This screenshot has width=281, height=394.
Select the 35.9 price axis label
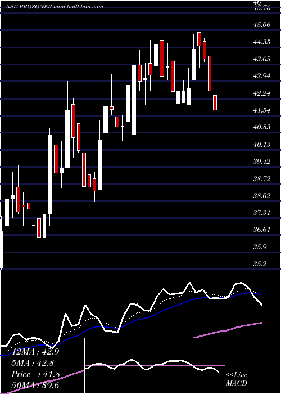coord(260,247)
